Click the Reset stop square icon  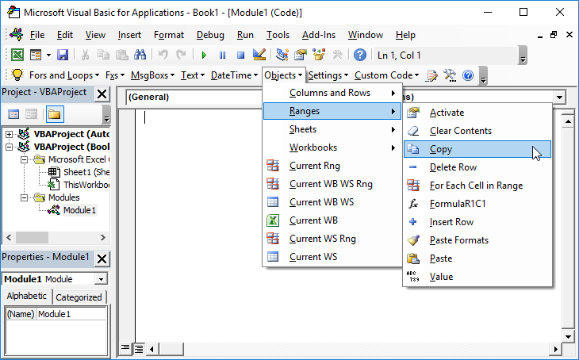(x=240, y=55)
